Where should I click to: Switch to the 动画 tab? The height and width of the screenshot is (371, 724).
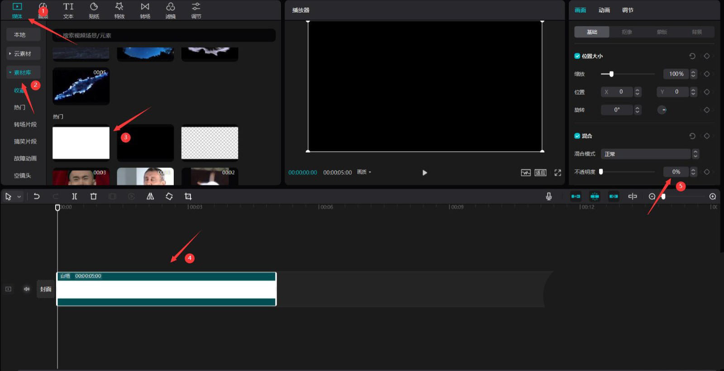tap(604, 10)
